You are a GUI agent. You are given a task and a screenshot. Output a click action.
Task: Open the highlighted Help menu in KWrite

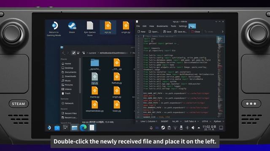(x=192, y=26)
